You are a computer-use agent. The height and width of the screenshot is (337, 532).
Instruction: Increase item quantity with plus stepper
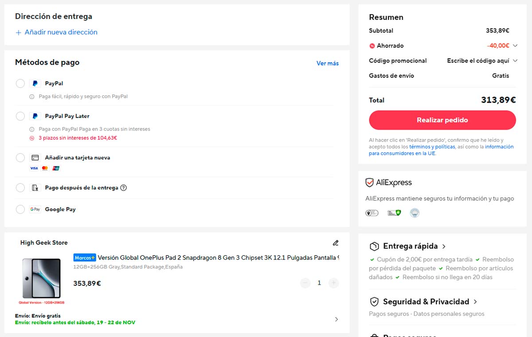tap(333, 283)
